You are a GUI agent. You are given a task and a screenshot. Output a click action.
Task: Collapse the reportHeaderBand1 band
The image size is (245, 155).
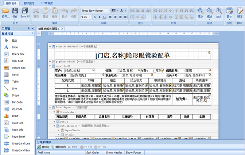(x=50, y=47)
